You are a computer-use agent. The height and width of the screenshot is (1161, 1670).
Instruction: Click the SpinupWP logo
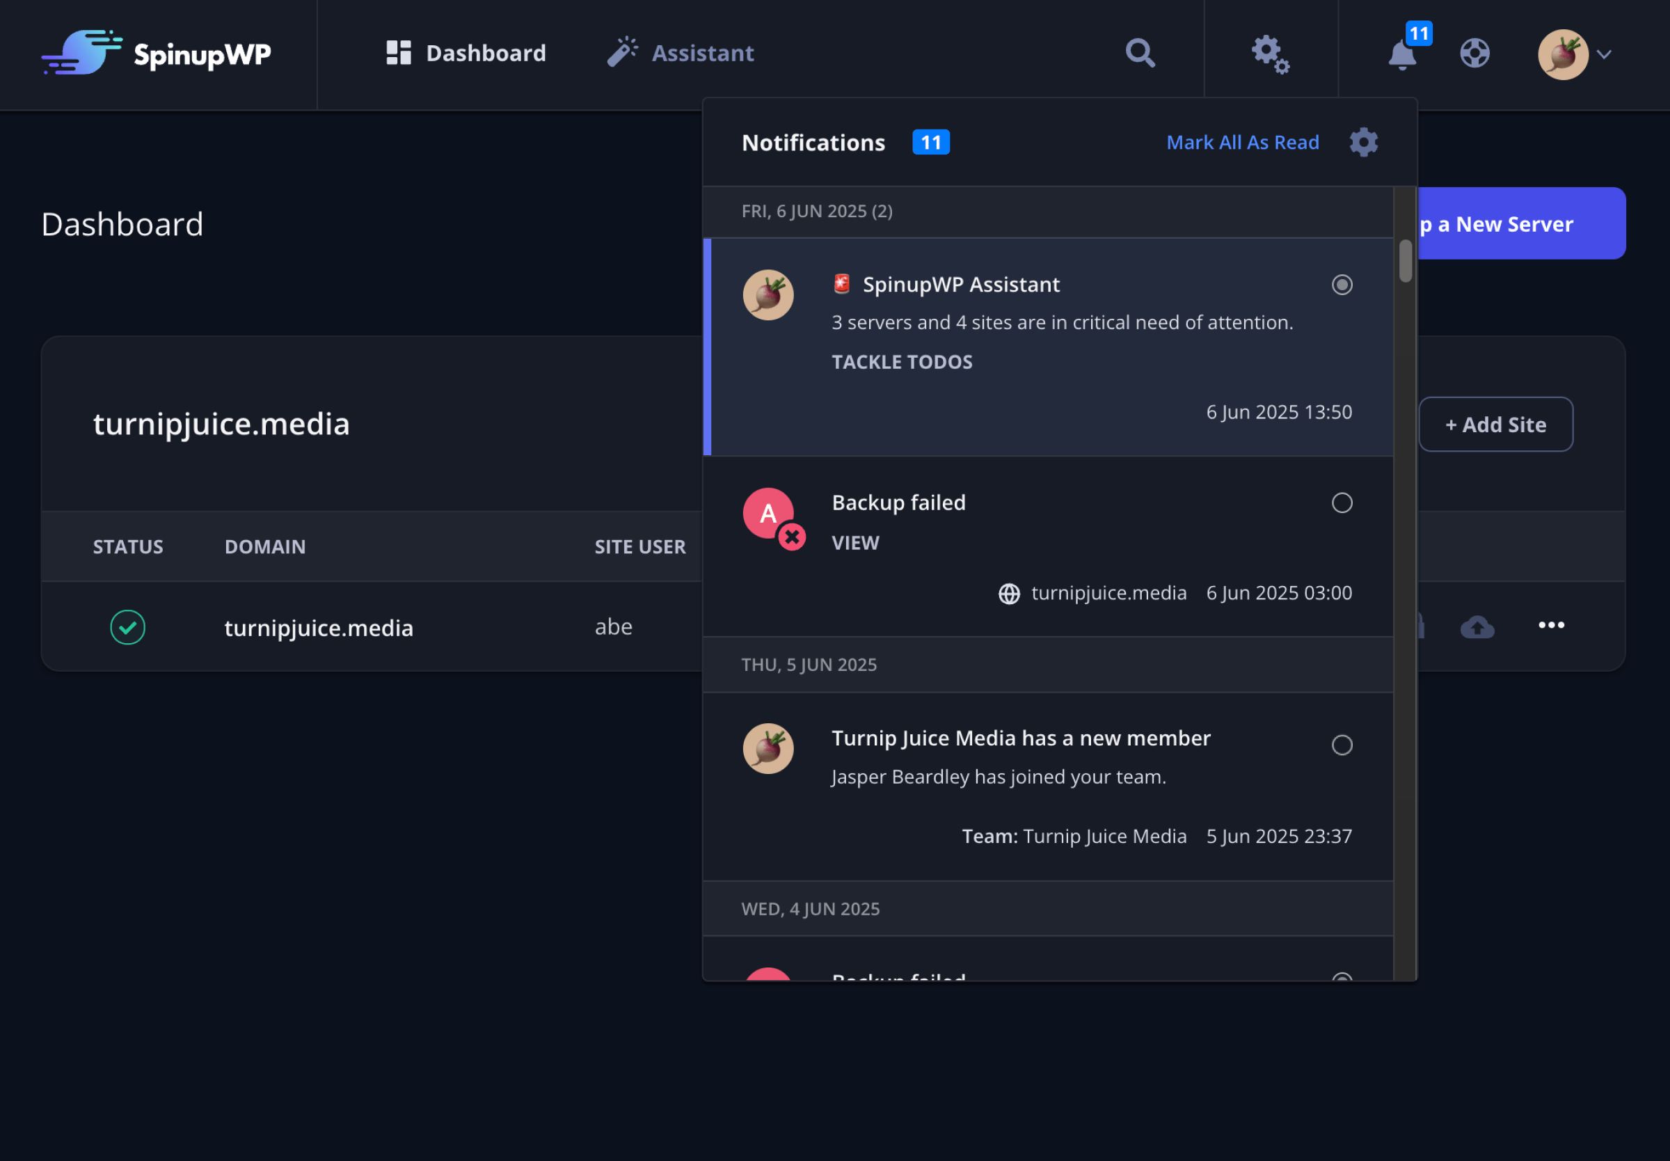click(x=157, y=53)
